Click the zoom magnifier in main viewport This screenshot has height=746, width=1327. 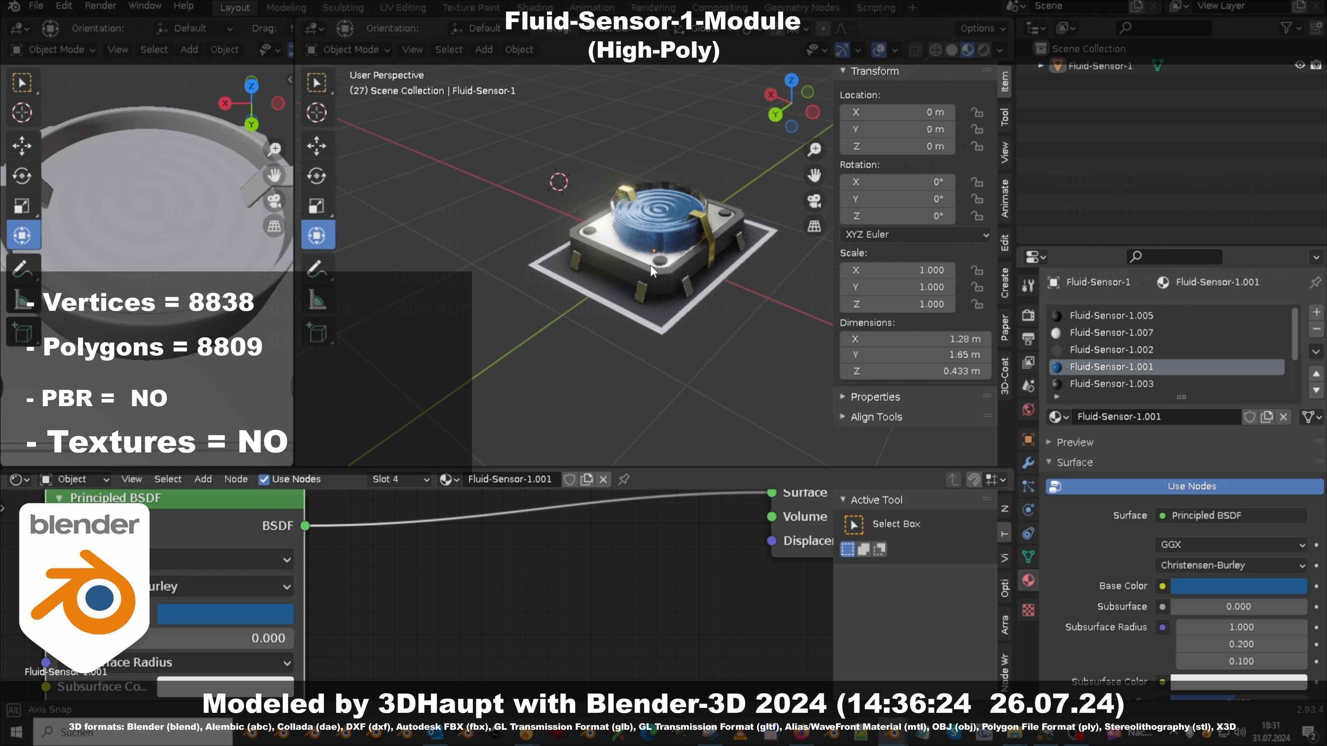[x=814, y=149]
